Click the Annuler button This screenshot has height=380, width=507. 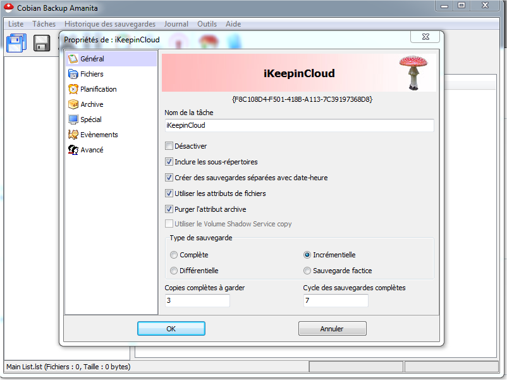[332, 329]
